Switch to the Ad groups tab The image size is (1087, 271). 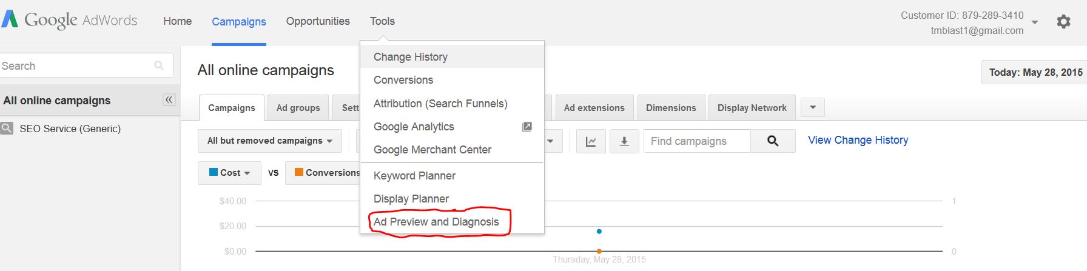[x=298, y=108]
